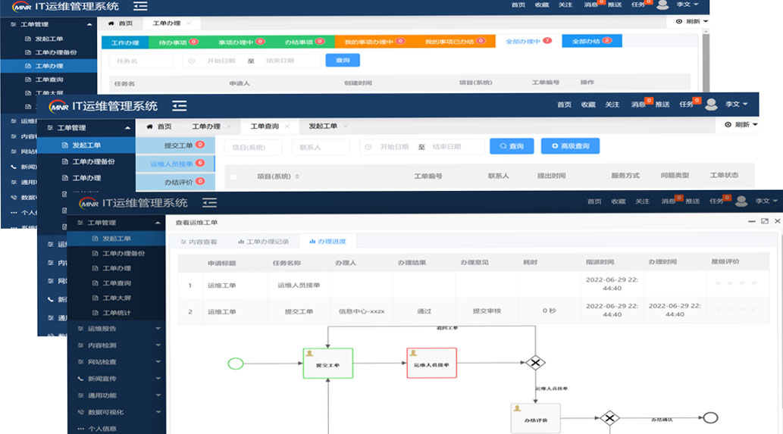Click end circle in flow diagram
This screenshot has height=434, width=783.
pyautogui.click(x=710, y=417)
